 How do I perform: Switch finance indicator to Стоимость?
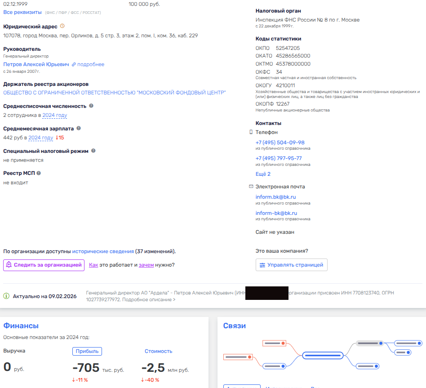pos(158,351)
